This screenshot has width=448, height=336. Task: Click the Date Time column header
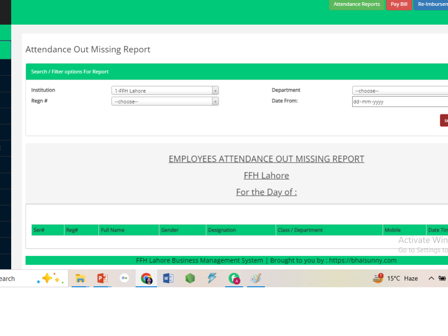(437, 230)
